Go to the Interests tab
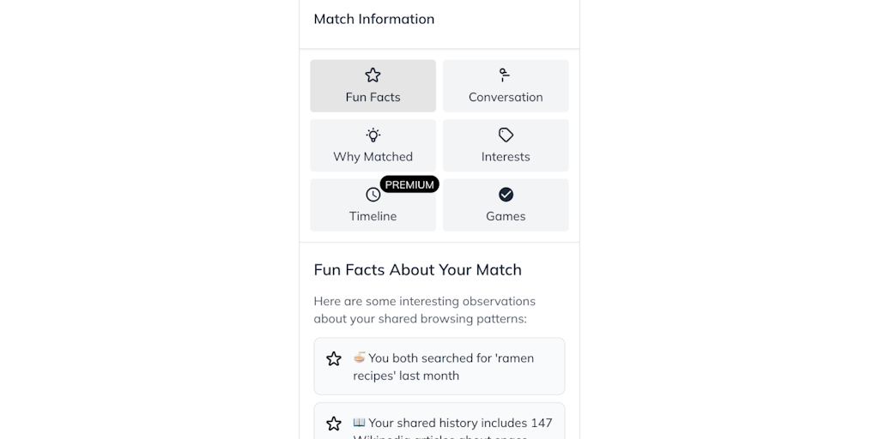879x439 pixels. click(x=506, y=157)
